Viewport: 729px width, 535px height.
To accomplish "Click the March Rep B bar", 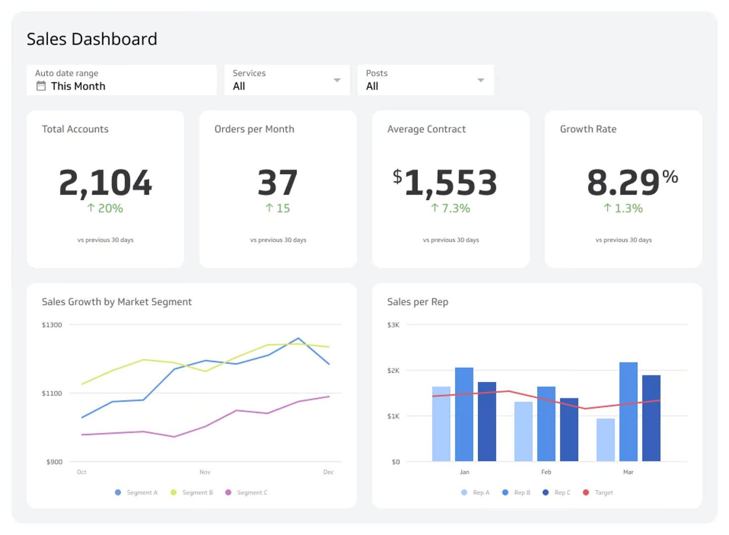I will pyautogui.click(x=628, y=411).
